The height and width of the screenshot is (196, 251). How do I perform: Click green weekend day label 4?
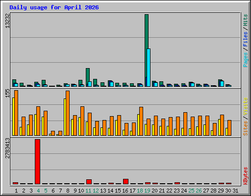coord(38,191)
